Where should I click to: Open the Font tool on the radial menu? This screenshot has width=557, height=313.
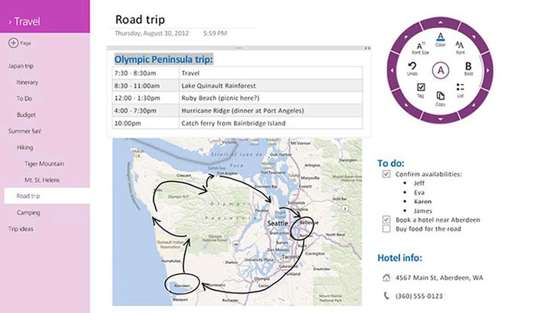point(460,47)
